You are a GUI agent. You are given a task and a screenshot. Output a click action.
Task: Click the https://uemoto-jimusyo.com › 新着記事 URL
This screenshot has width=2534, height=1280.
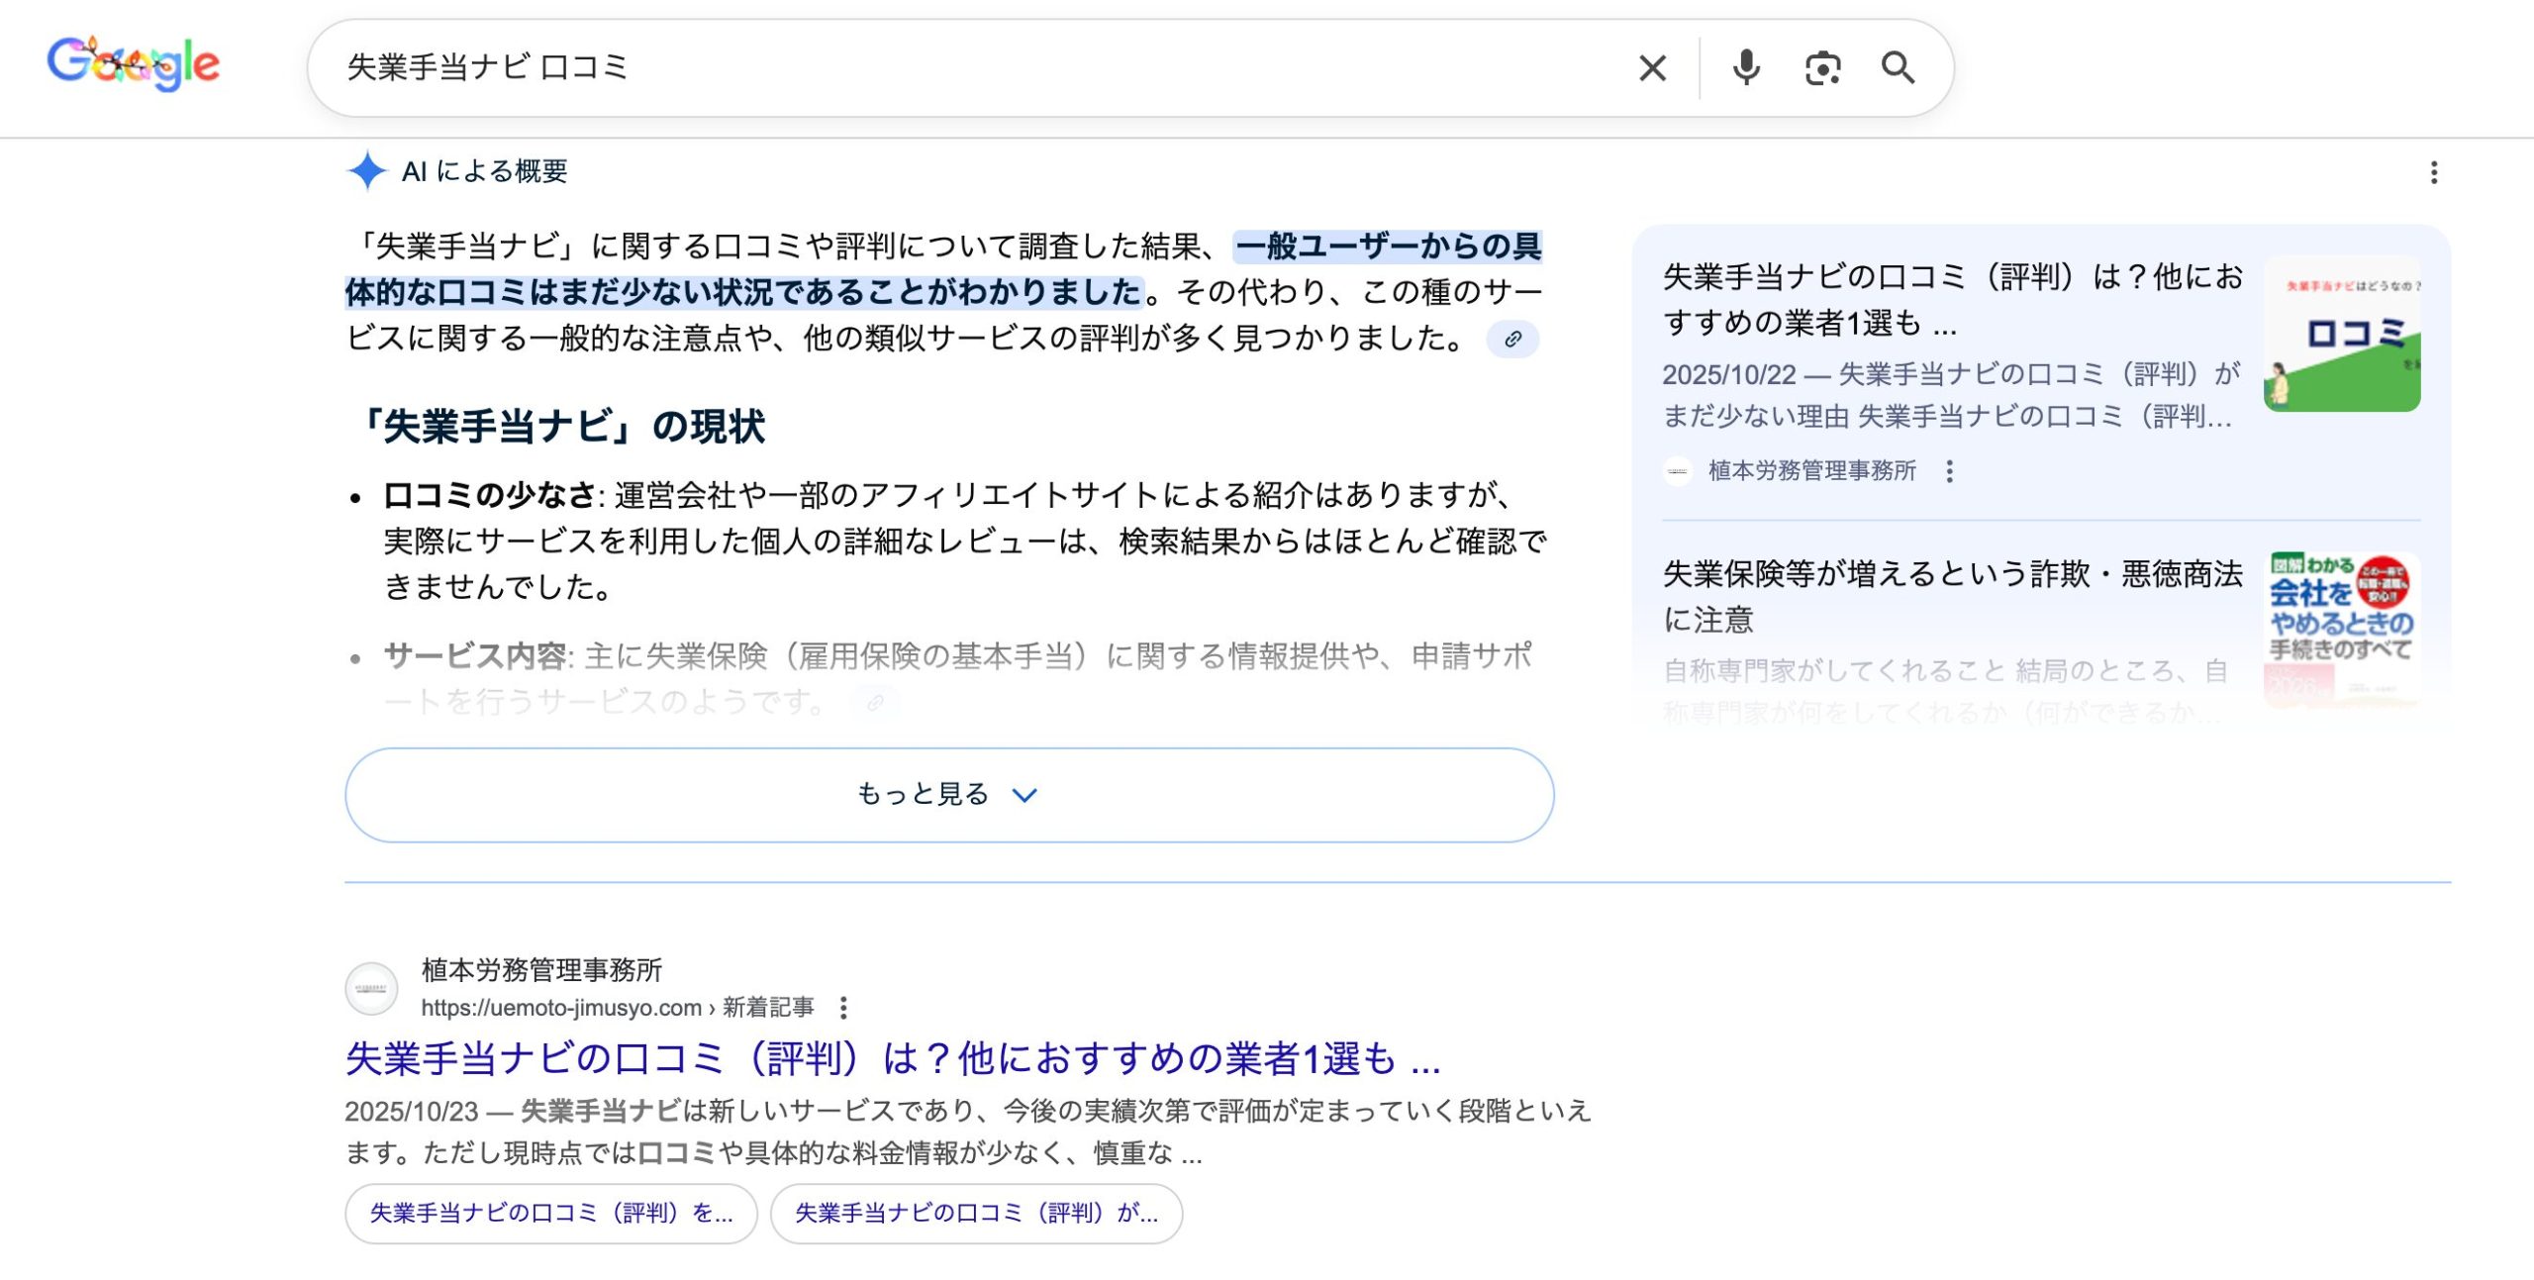(618, 1008)
